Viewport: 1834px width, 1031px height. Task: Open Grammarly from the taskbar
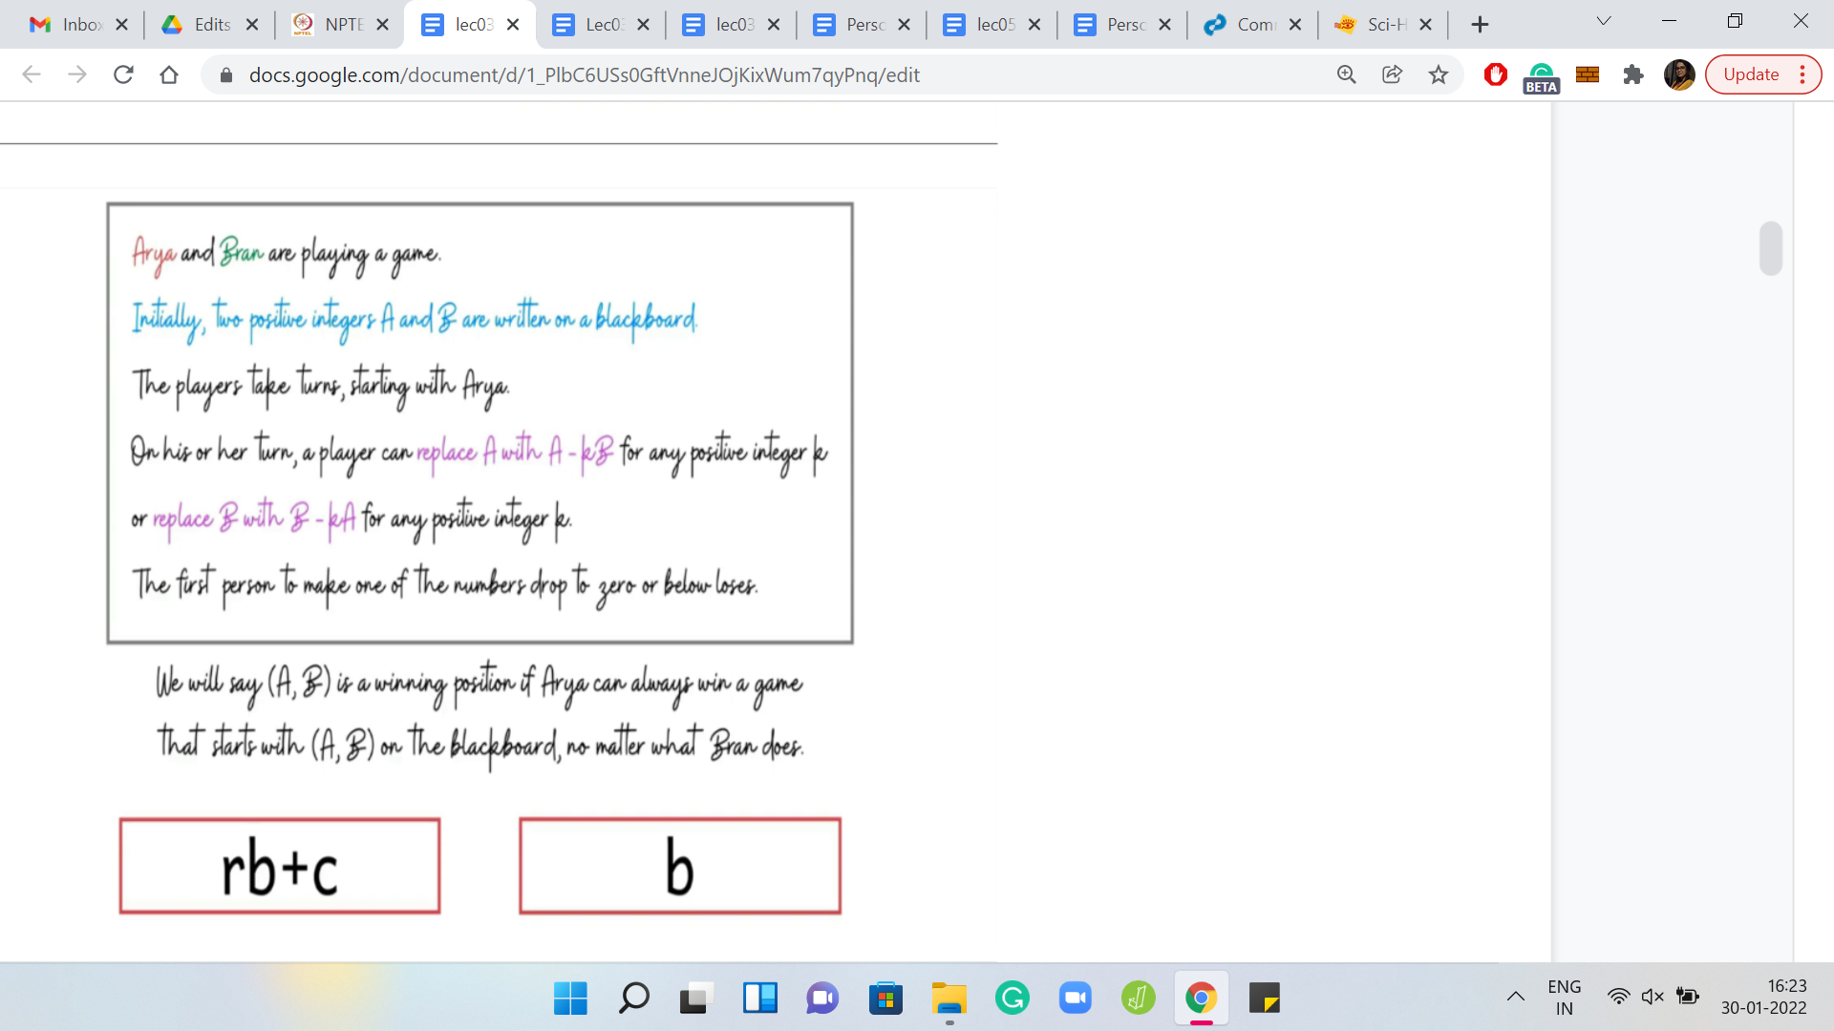coord(1012,999)
